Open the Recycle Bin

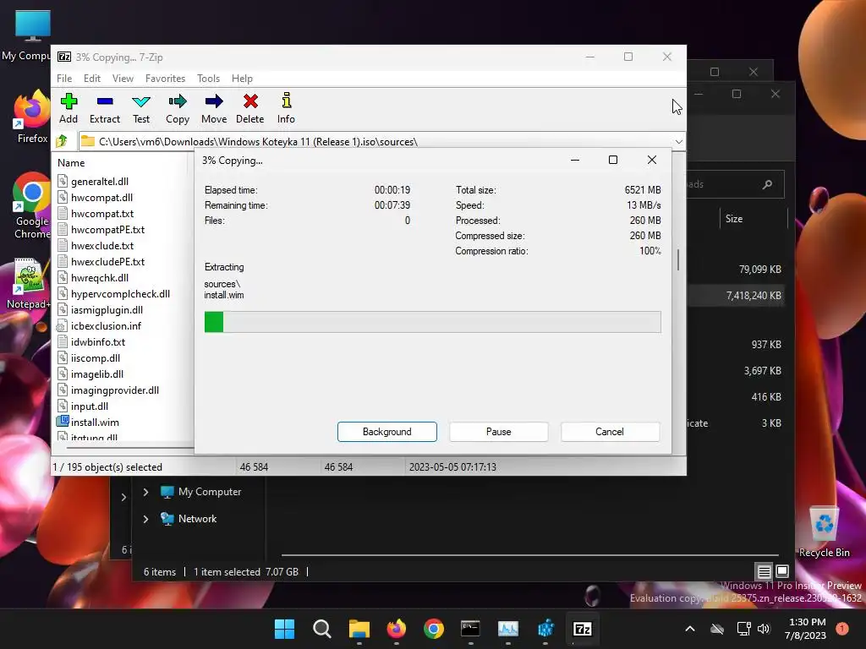coord(824,532)
